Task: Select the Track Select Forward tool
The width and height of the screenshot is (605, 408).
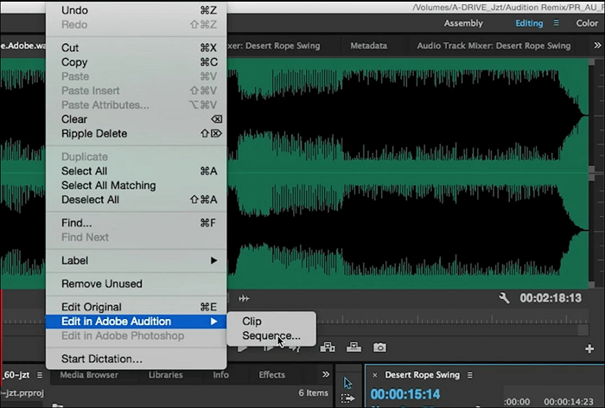Action: tap(347, 398)
